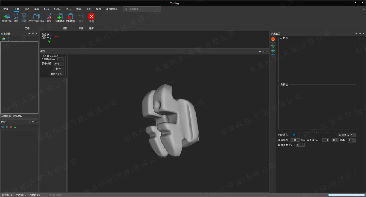Image resolution: width=366 pixels, height=197 pixels.
Task: Open the 打开工程文件夹 project folder icon
Action: 36,16
